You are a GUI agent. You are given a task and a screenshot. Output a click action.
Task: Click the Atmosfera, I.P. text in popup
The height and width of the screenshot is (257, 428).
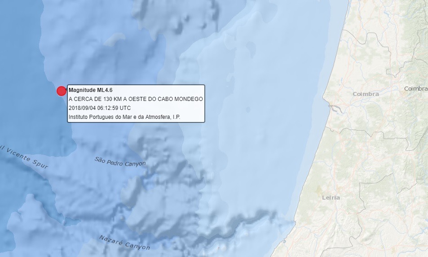(168, 117)
